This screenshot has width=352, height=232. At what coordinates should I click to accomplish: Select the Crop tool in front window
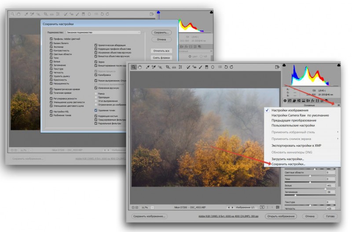[168, 67]
